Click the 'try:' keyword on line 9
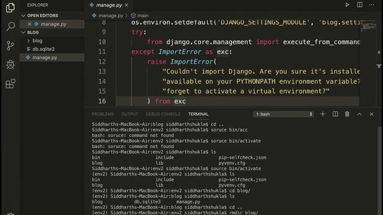The image size is (383, 215). click(139, 32)
